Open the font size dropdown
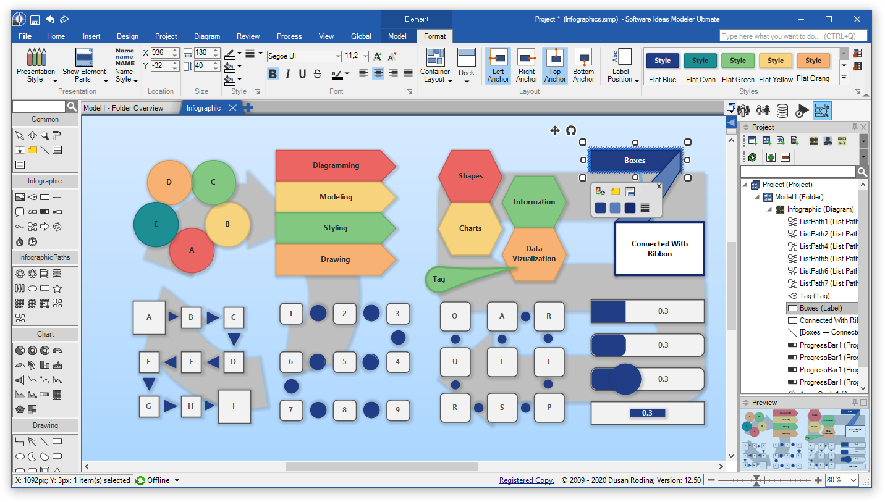 tap(365, 56)
